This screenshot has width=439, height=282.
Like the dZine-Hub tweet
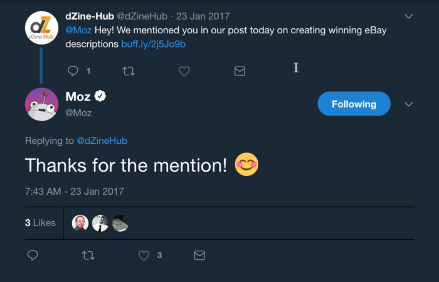[184, 71]
